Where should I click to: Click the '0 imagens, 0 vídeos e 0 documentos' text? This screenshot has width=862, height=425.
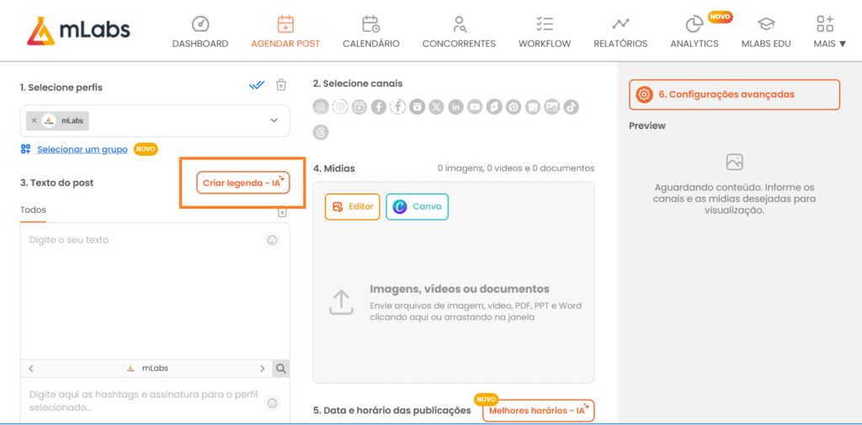coord(516,168)
